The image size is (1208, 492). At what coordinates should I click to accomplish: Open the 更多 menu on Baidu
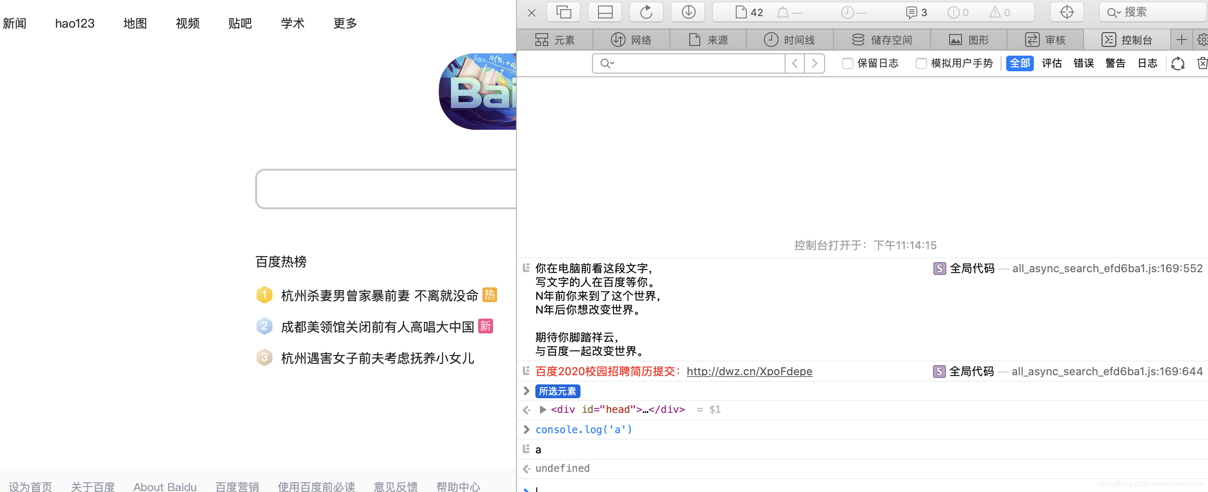click(x=345, y=23)
